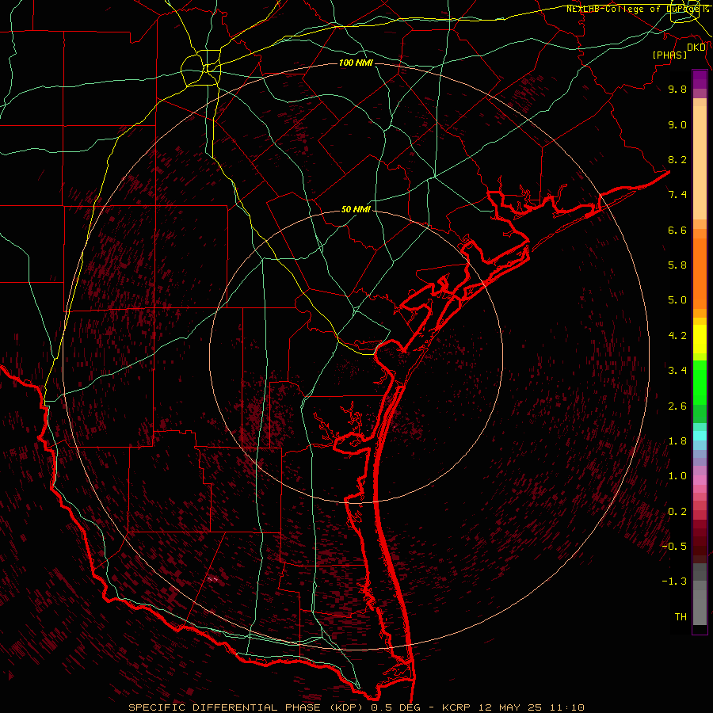This screenshot has height=713, width=713.
Task: Click the bright green segment of color bar
Action: coord(700,384)
